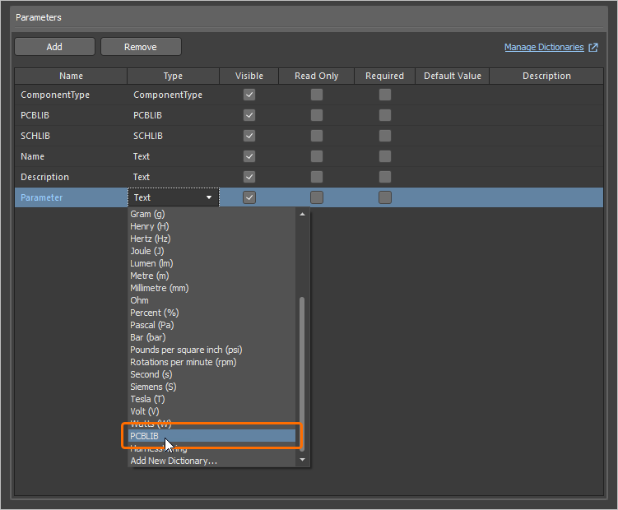Select the Name parameter row name cell

(x=71, y=156)
